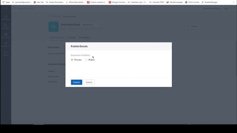Open the Extensions Gallery link

click(x=212, y=8)
